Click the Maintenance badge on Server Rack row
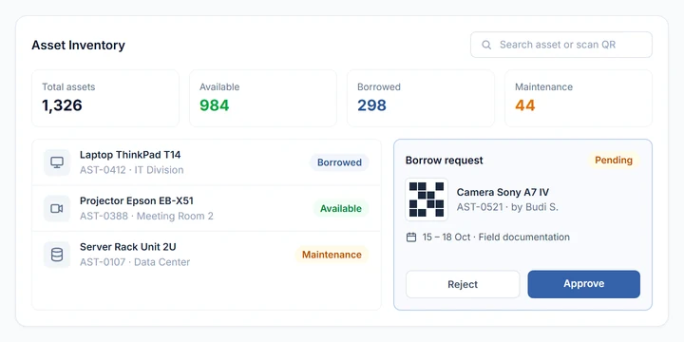The image size is (684, 342). 332,255
